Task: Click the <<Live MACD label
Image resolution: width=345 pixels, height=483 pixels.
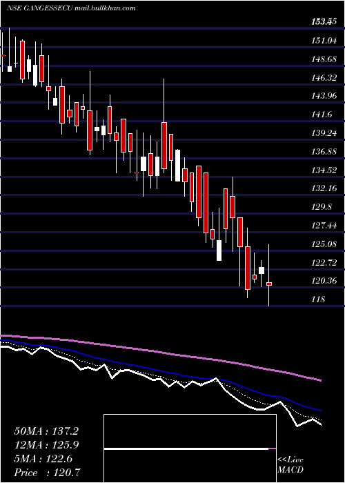Action: (x=290, y=465)
